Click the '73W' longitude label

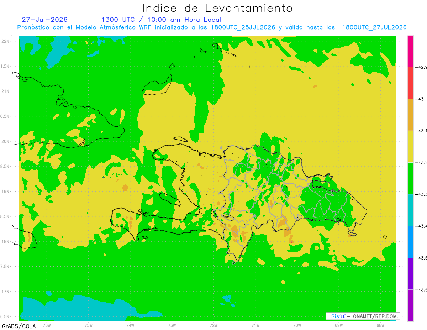pyautogui.click(x=172, y=325)
